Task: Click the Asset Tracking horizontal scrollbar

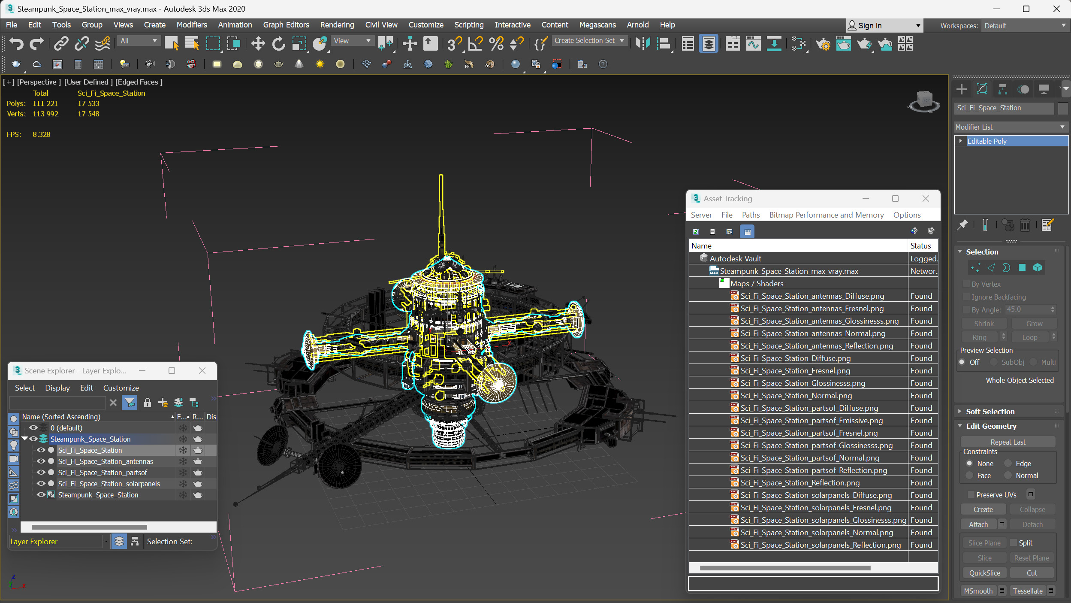Action: pyautogui.click(x=785, y=568)
